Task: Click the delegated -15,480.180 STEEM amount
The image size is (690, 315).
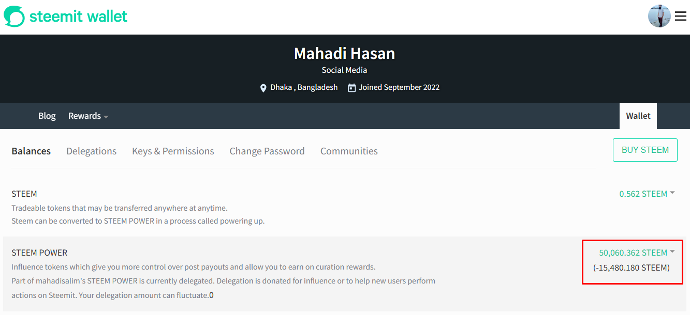Action: click(632, 267)
